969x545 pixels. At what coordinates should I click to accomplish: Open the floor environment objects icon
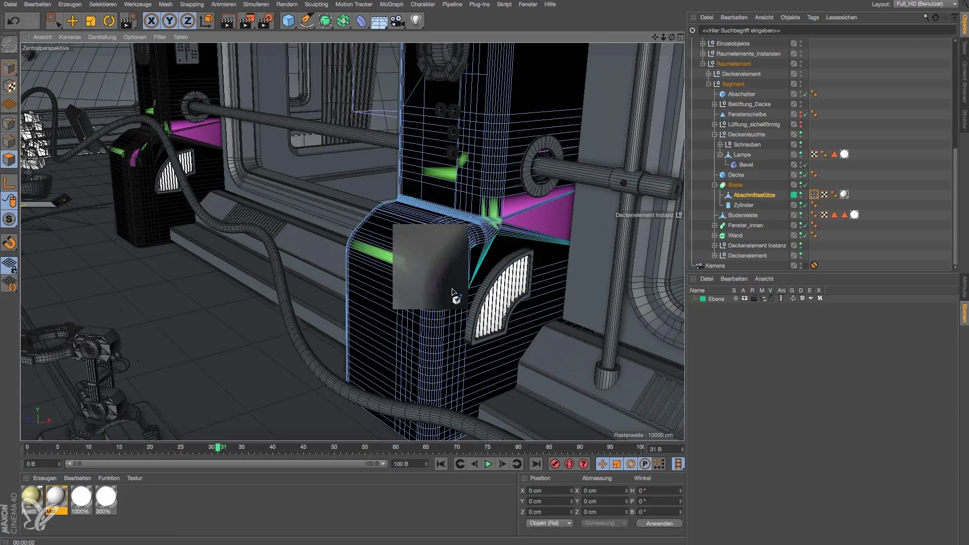click(379, 21)
